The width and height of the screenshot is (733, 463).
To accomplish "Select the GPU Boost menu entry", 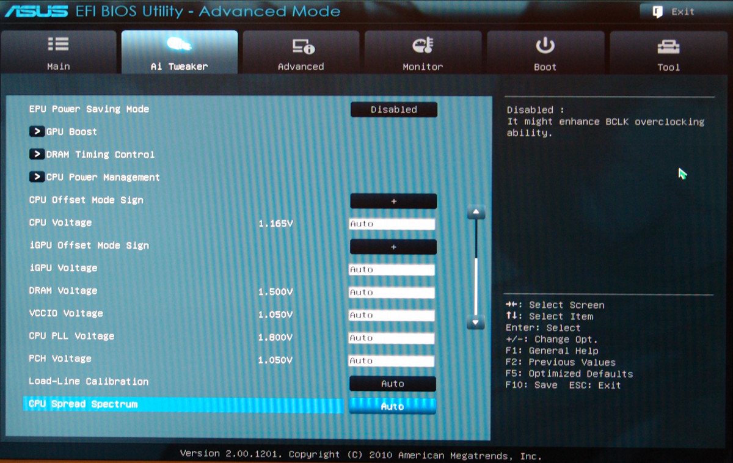I will pyautogui.click(x=71, y=131).
